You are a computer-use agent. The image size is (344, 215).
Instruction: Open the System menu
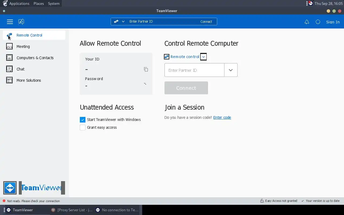point(54,3)
